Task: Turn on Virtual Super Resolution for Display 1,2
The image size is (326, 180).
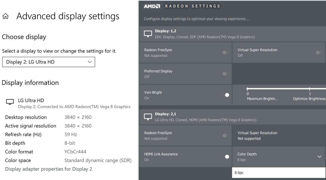Action: [x=319, y=53]
